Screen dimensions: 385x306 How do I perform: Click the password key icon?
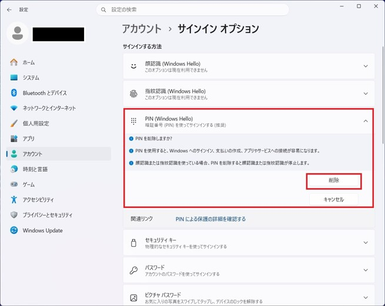[133, 270]
